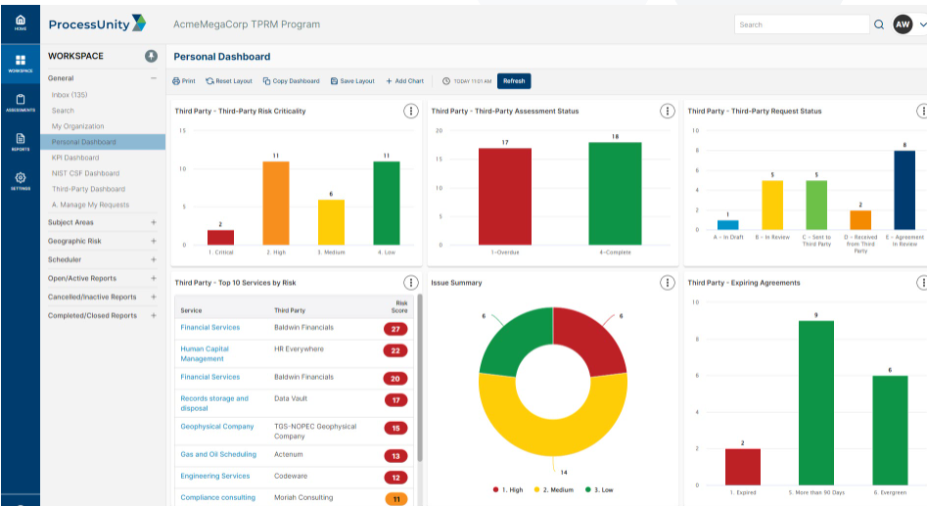Open Engineering Services link
This screenshot has height=506, width=927.
point(214,476)
